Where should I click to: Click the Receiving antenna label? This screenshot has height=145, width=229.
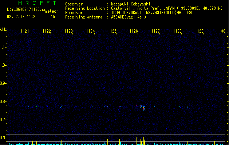tap(84, 17)
